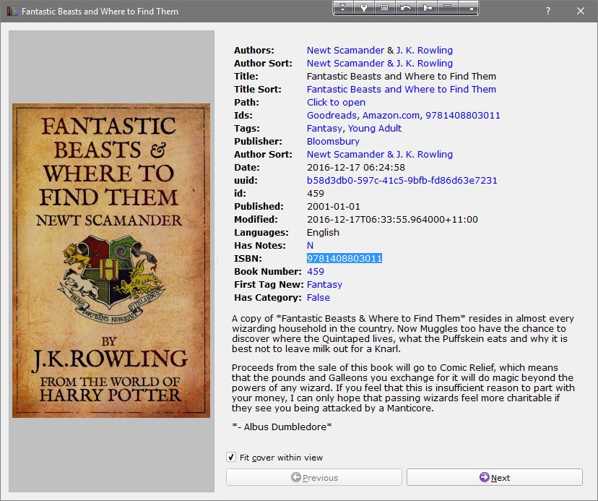Click the Title Sort link for Fantastic Beasts
The width and height of the screenshot is (598, 501).
[x=402, y=89]
